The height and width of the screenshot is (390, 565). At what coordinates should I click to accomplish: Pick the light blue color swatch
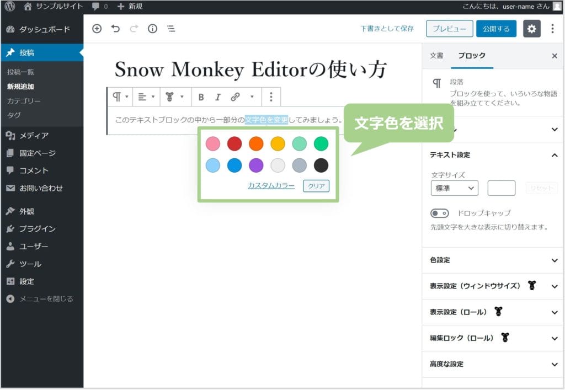pyautogui.click(x=213, y=165)
